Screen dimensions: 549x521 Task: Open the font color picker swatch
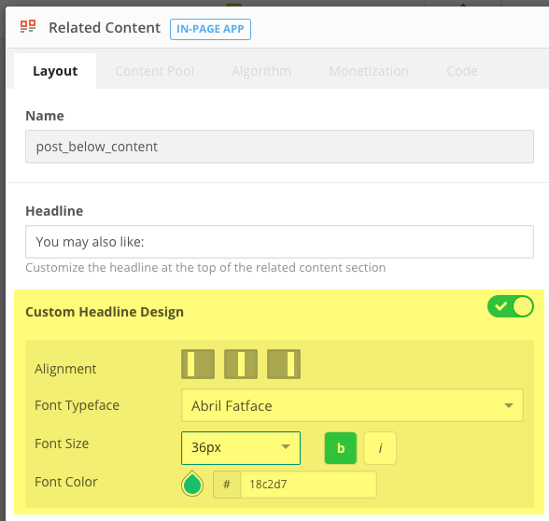pos(192,484)
